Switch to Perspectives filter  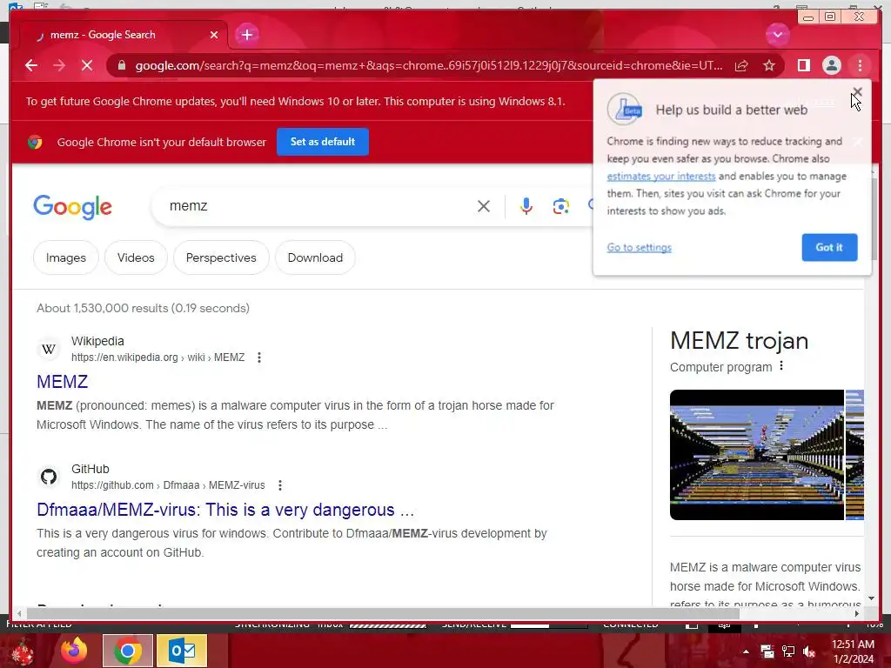(221, 257)
